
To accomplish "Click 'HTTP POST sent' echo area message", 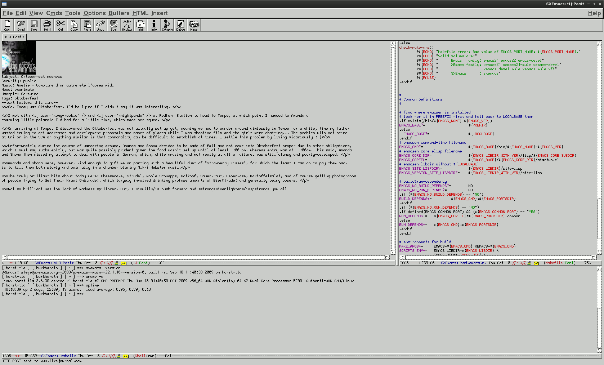I will coord(41,361).
